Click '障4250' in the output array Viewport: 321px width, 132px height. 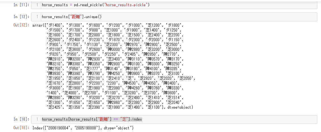point(114,73)
